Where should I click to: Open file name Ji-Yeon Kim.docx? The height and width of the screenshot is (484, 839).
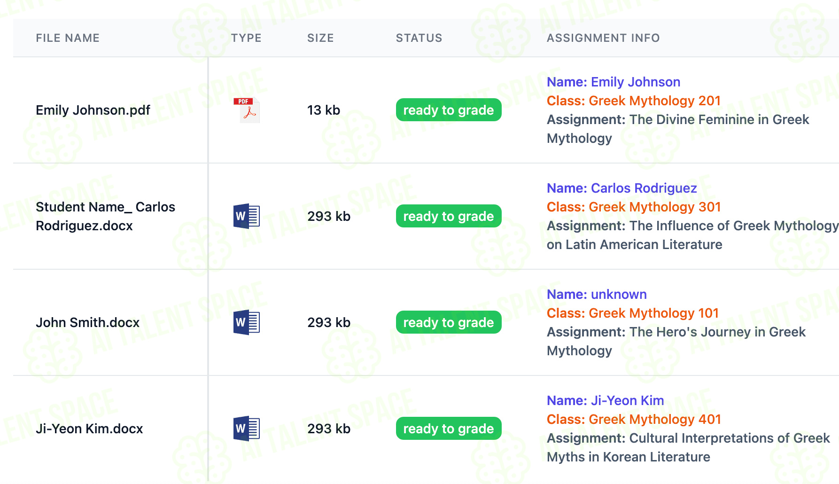coord(89,429)
